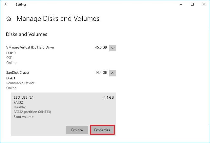Select the ESD-USB (E:) volume name
210x143 pixels.
pyautogui.click(x=23, y=97)
